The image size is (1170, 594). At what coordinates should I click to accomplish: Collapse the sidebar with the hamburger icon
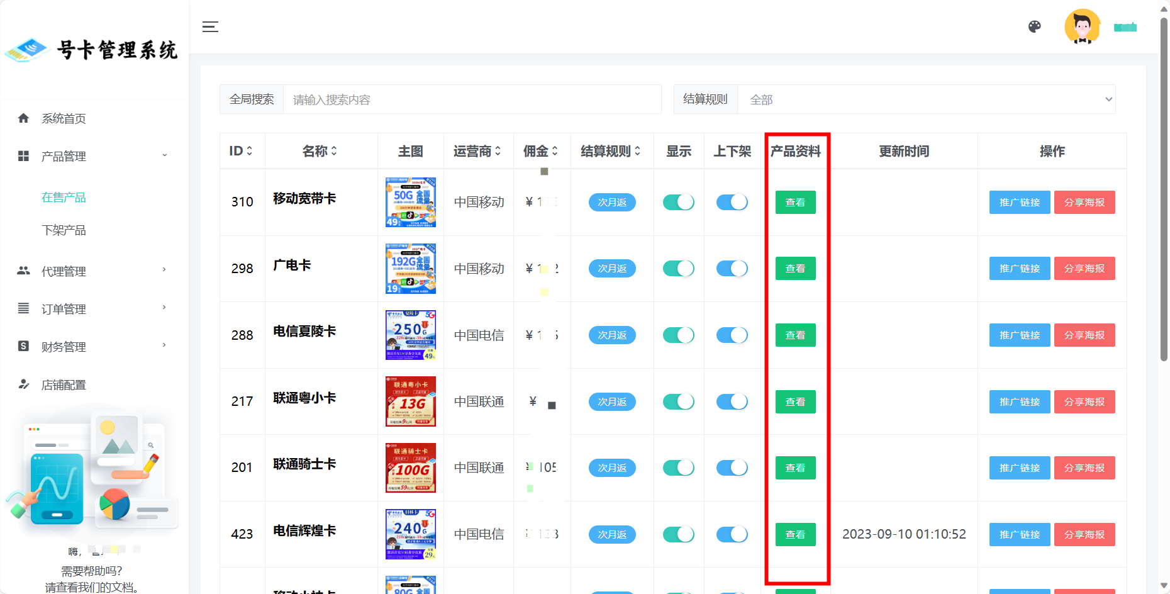coord(210,26)
